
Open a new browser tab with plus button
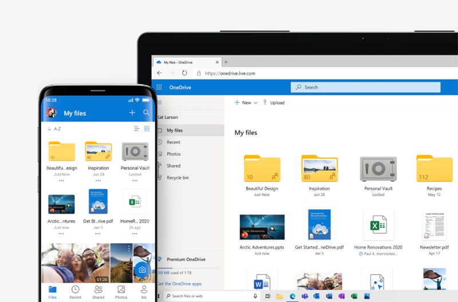click(226, 62)
